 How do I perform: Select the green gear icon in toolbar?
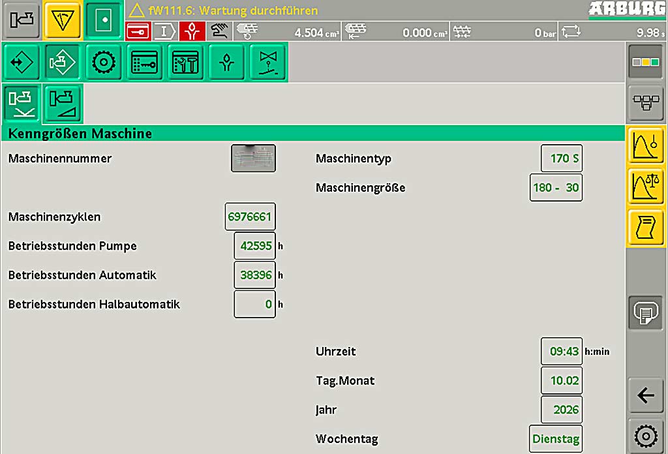coord(104,63)
